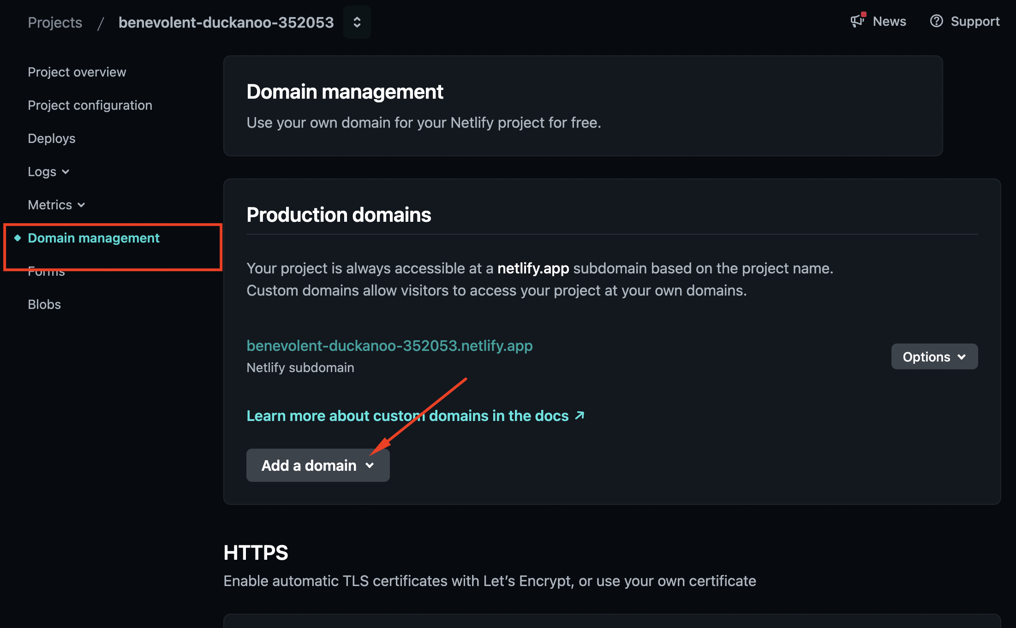The image size is (1016, 628).
Task: Click the HTTPS section heading
Action: click(256, 552)
